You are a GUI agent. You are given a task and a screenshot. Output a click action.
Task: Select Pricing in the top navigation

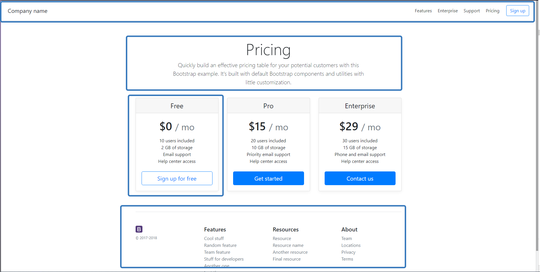(x=492, y=11)
